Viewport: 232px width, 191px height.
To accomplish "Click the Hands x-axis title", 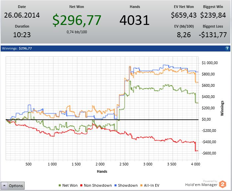I will (102, 171).
